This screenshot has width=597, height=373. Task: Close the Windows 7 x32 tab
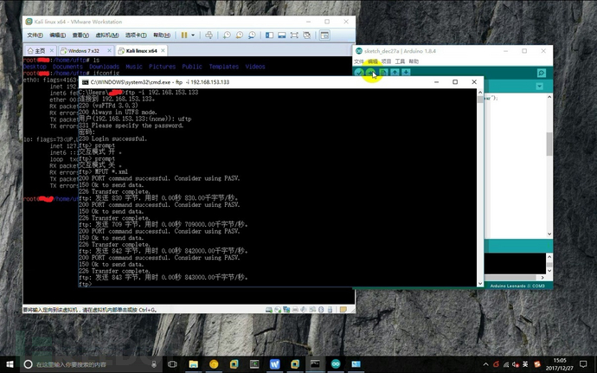pyautogui.click(x=109, y=51)
